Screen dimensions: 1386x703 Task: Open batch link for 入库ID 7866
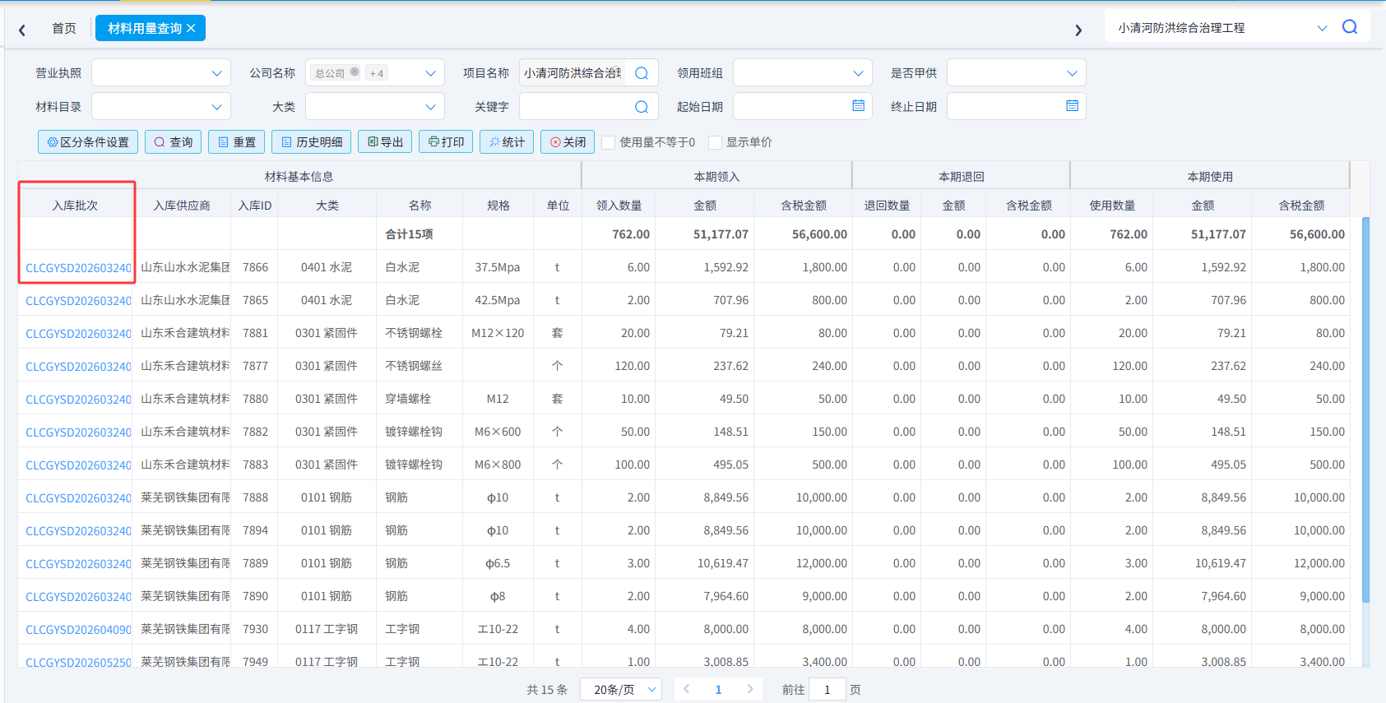point(78,268)
